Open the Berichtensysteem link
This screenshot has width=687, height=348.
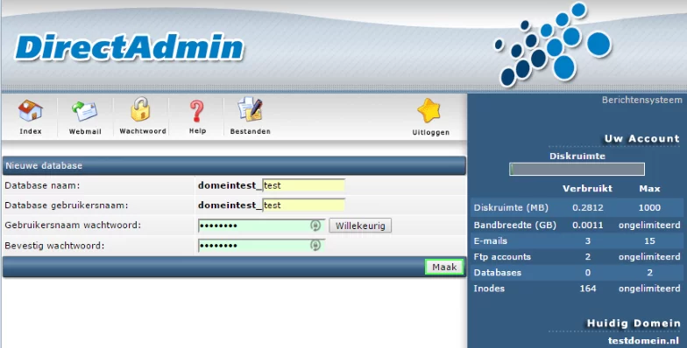tap(641, 100)
